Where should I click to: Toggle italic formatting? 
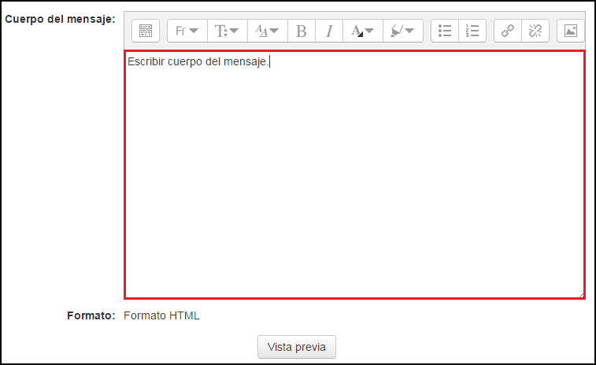329,31
